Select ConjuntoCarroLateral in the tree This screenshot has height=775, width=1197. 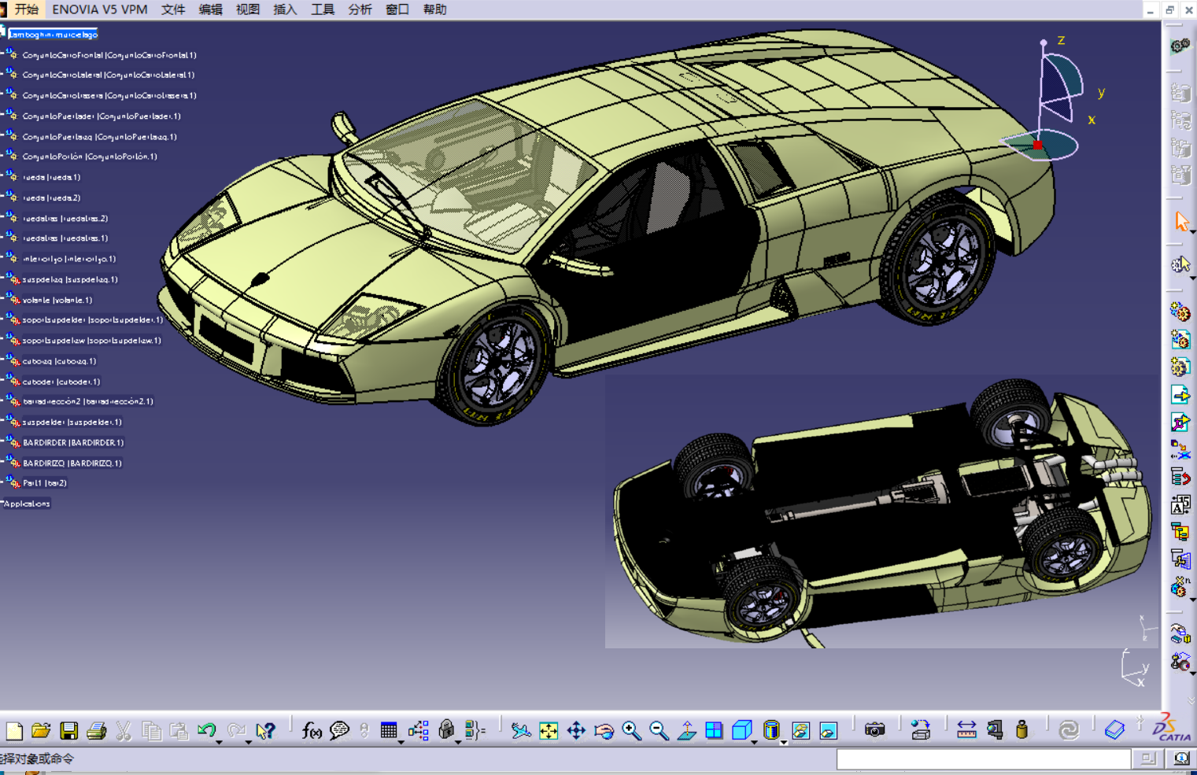[109, 75]
